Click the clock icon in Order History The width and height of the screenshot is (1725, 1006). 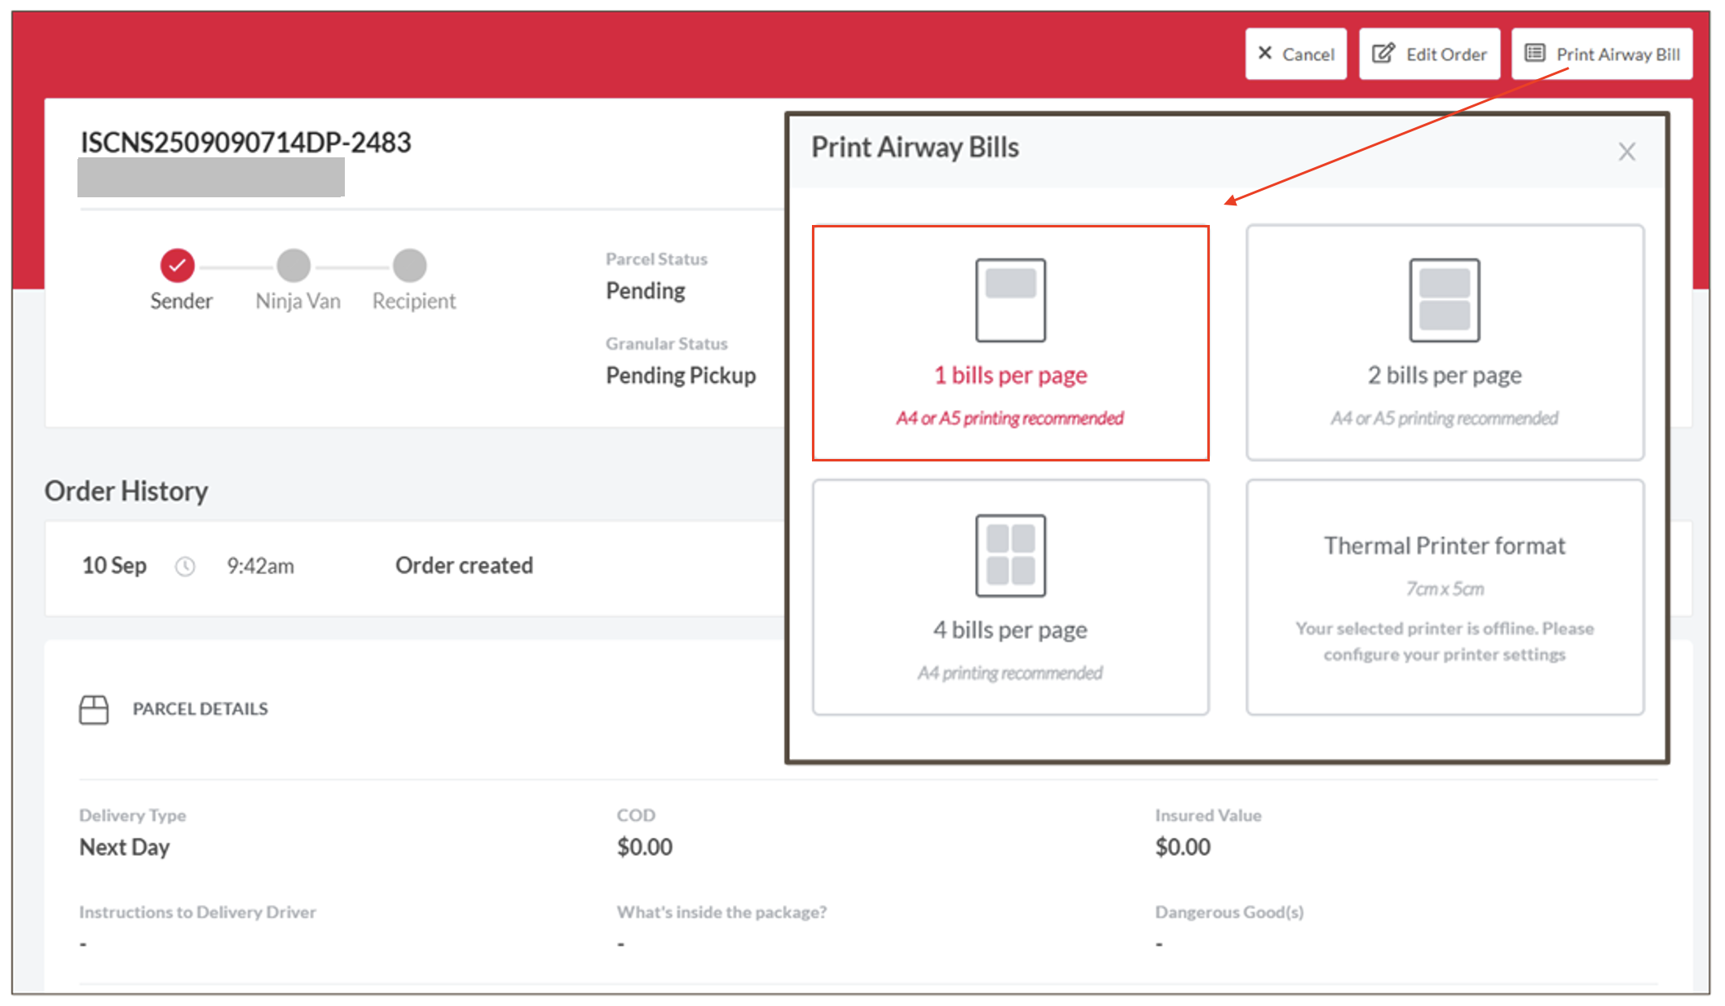pos(185,567)
